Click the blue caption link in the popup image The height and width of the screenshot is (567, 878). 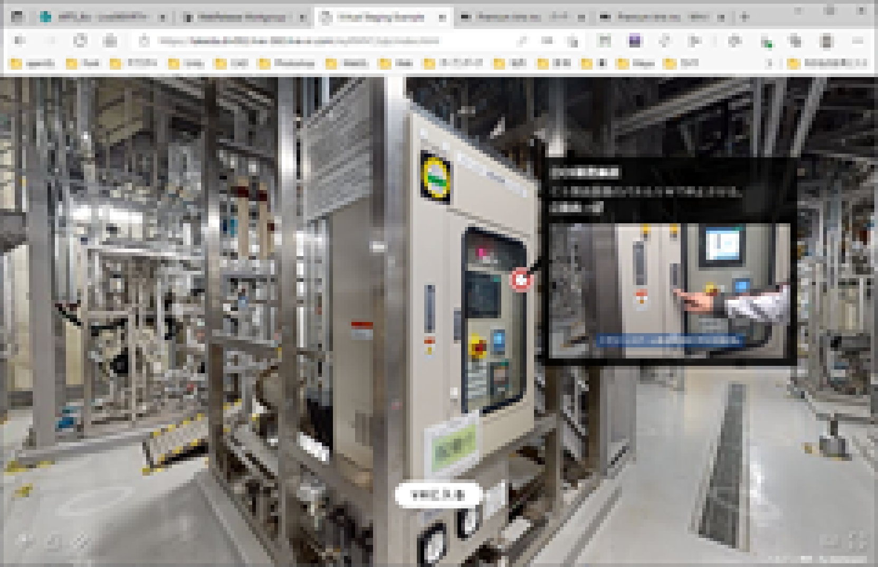click(669, 341)
